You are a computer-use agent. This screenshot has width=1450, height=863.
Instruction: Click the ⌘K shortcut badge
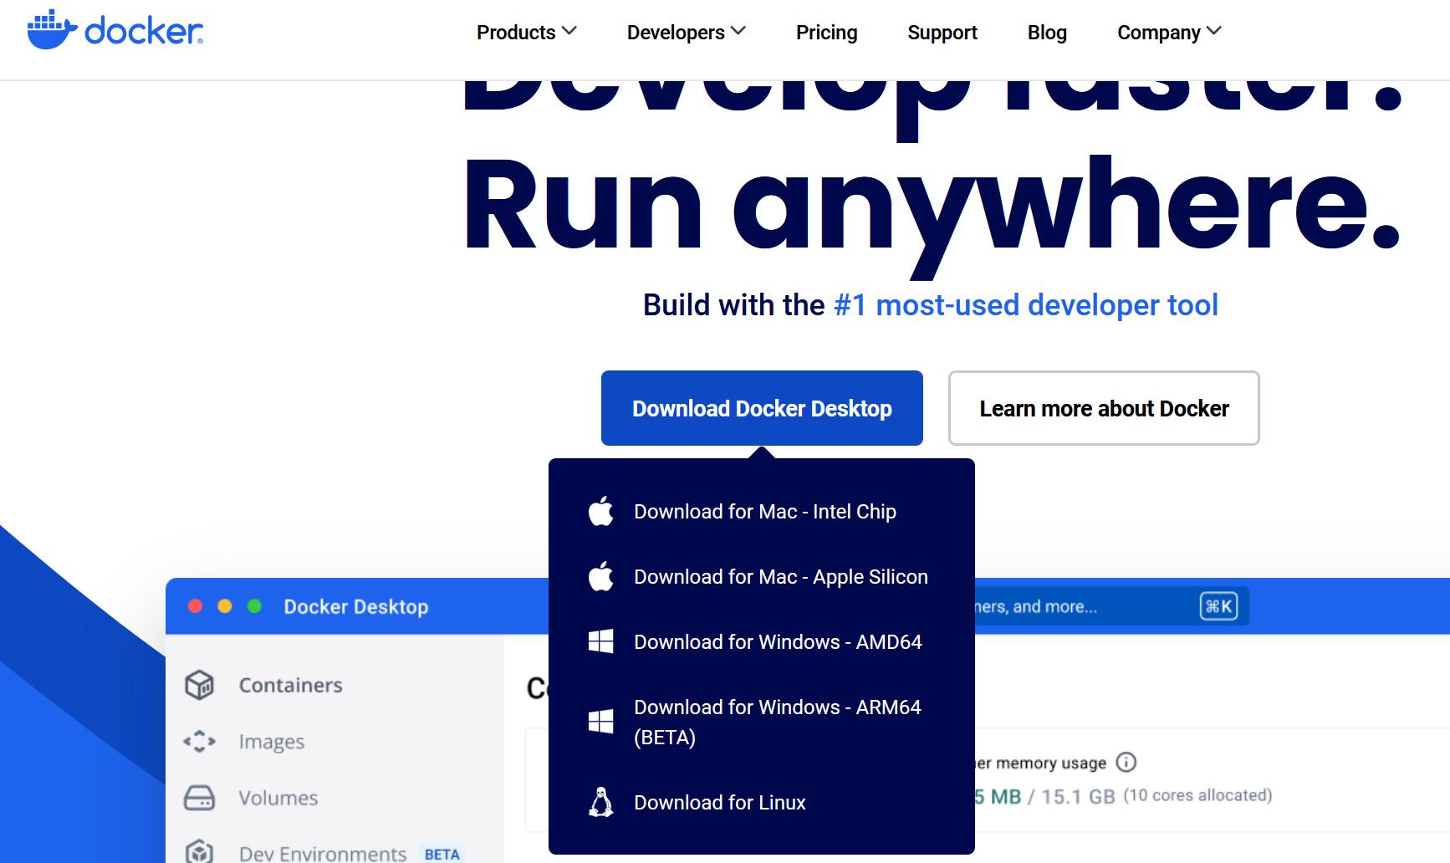1218,606
